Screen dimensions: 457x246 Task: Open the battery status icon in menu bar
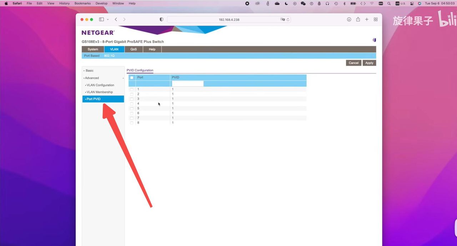coord(353,3)
